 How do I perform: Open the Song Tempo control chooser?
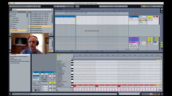tap(134, 46)
